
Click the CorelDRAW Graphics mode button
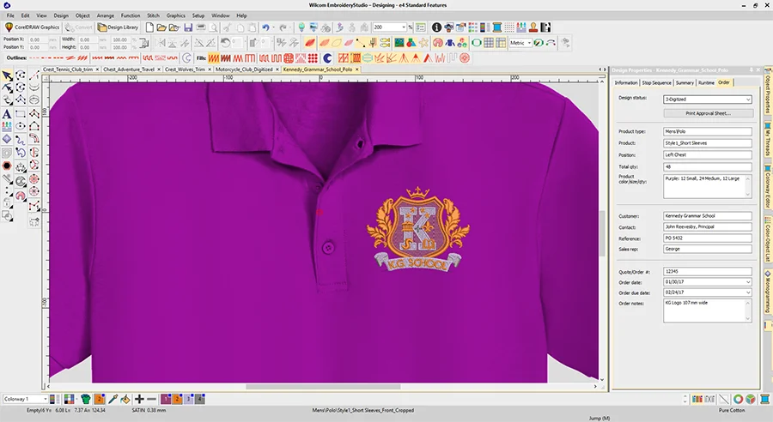point(32,27)
